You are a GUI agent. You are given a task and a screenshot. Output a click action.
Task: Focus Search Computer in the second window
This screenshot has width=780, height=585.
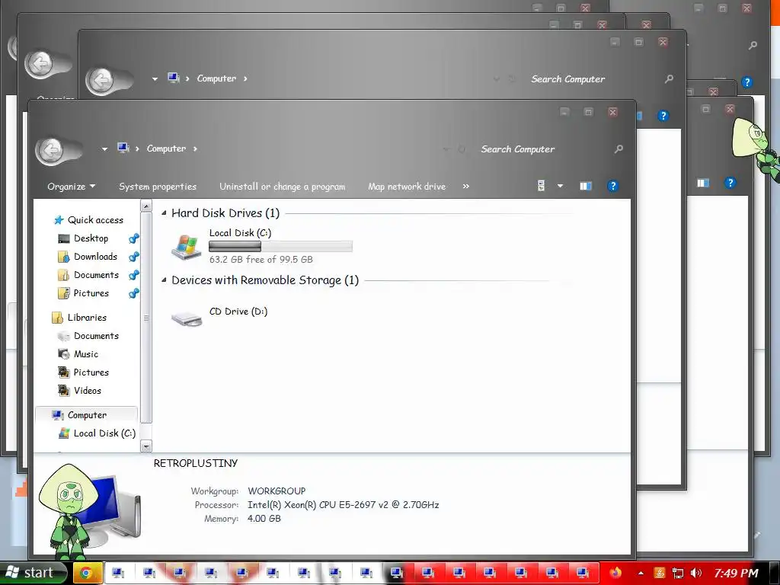point(568,79)
